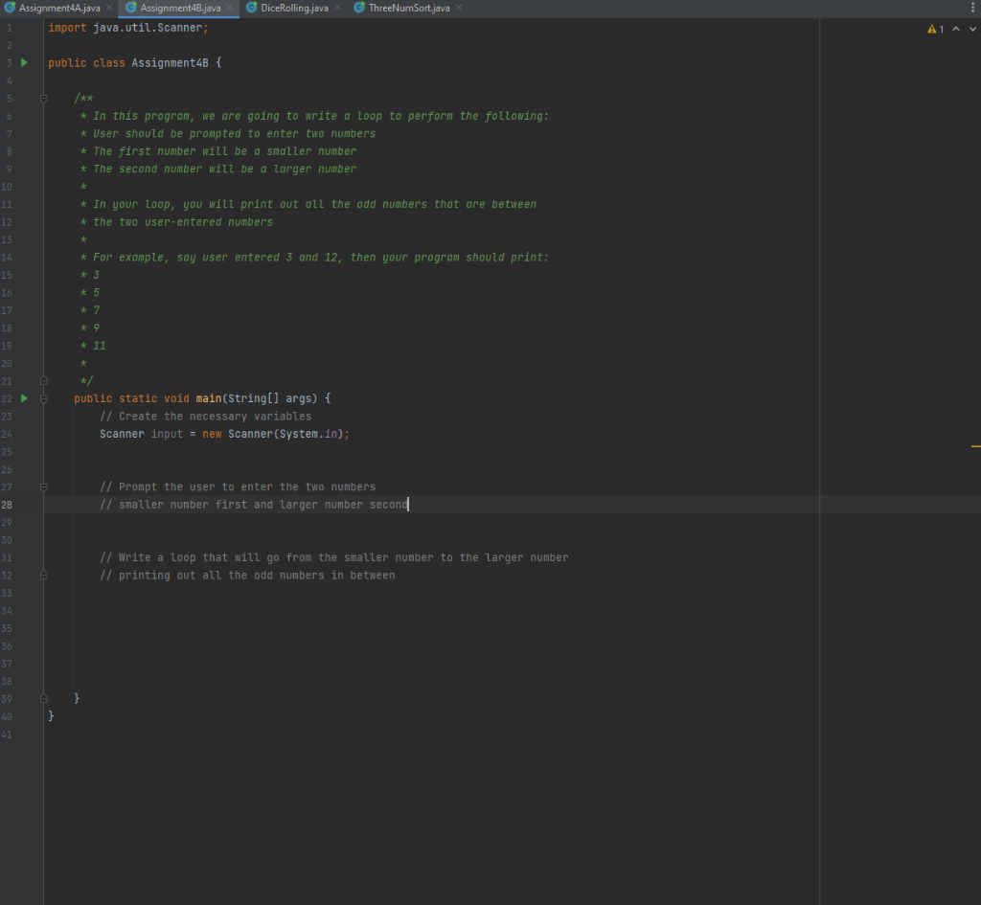This screenshot has height=905, width=981.
Task: Click the orange mark on the error stripe
Action: point(975,445)
